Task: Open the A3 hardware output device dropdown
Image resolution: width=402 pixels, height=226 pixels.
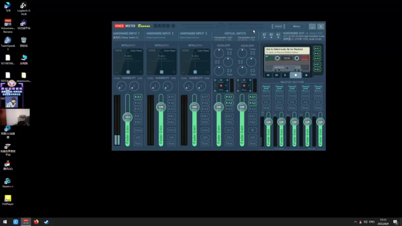Action: point(278,36)
